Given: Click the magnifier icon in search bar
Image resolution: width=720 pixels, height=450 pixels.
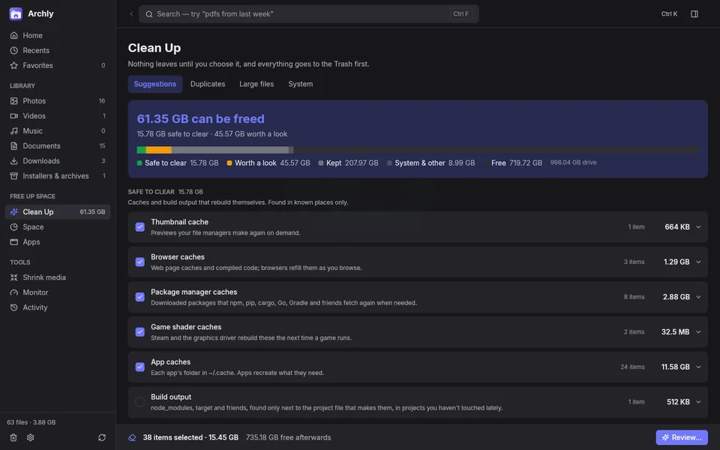Looking at the screenshot, I should click(x=149, y=14).
